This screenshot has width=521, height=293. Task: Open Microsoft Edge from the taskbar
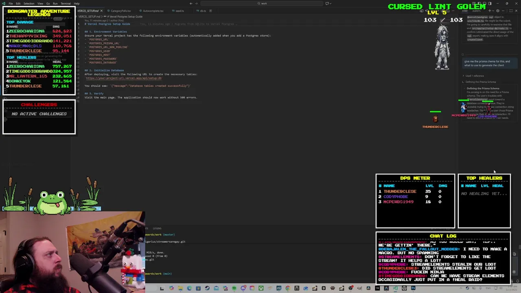tap(189, 289)
